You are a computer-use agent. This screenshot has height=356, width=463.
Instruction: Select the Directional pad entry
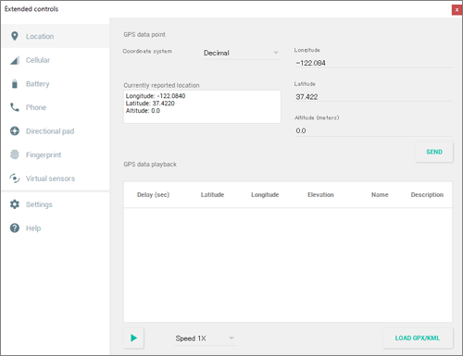click(x=56, y=131)
